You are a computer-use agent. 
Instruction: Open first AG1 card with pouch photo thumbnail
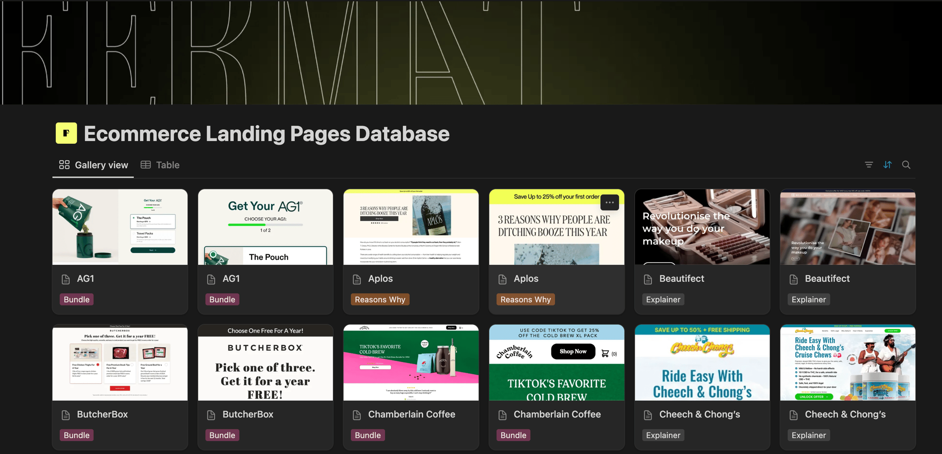tap(120, 227)
